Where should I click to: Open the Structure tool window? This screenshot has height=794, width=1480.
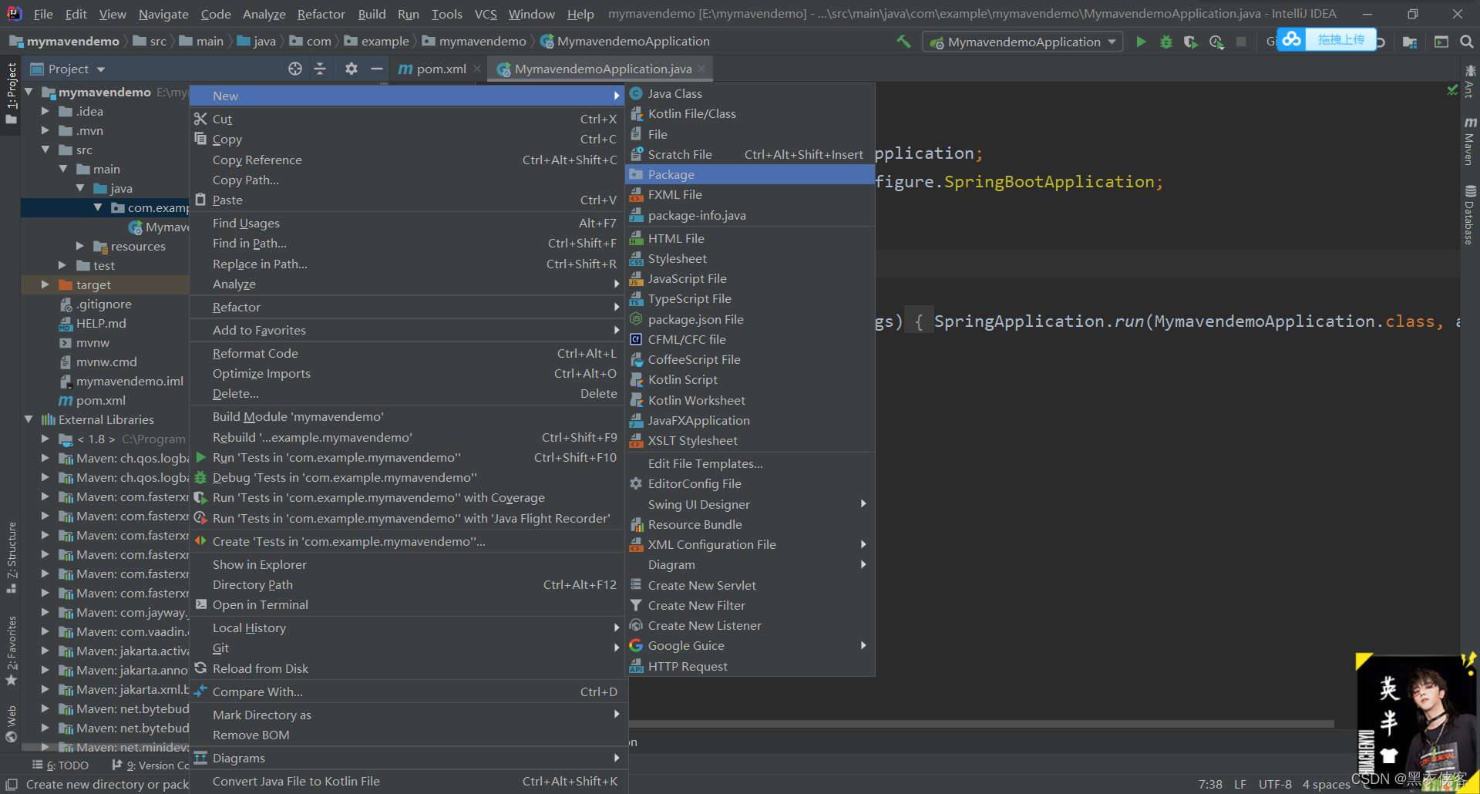pyautogui.click(x=11, y=557)
